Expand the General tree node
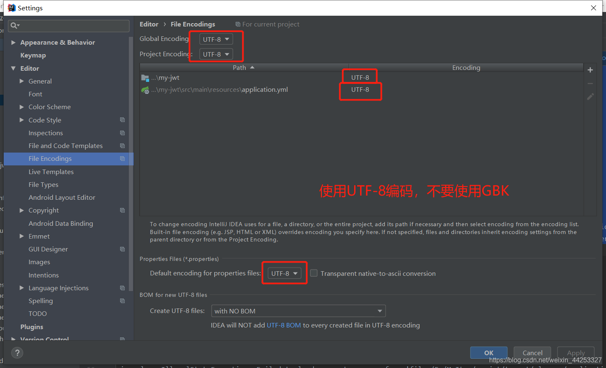606x368 pixels. 22,81
